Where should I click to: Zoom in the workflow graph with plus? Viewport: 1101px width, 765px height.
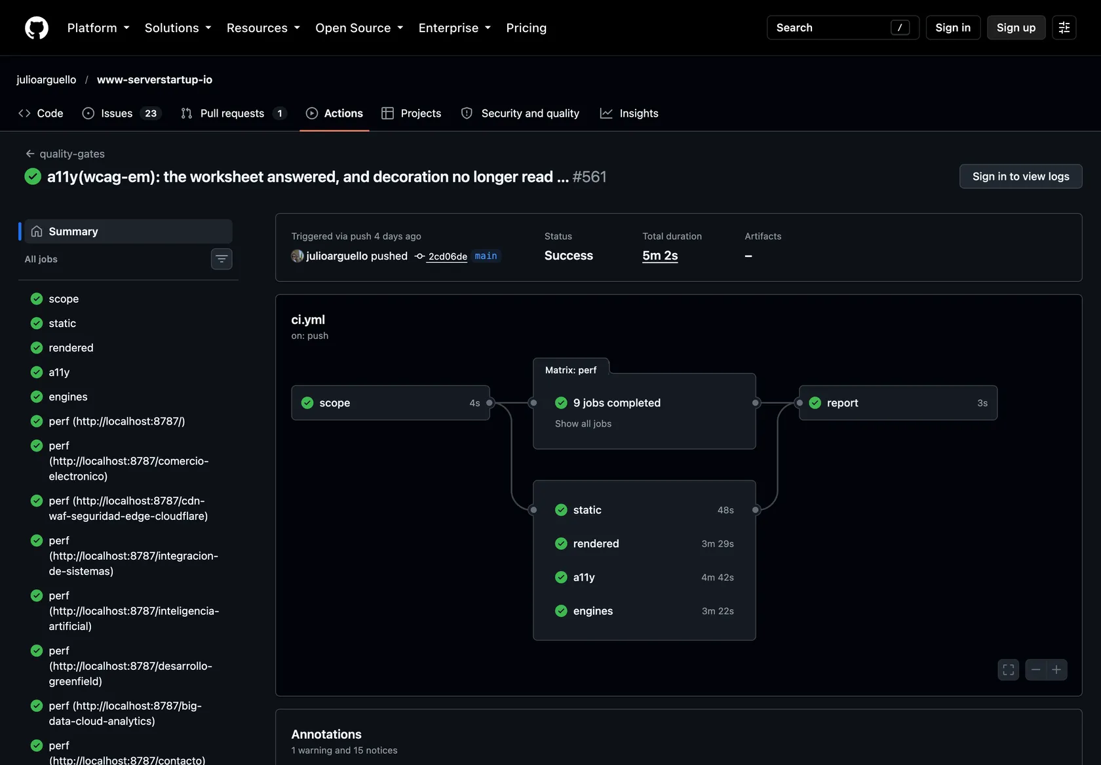[x=1056, y=670]
